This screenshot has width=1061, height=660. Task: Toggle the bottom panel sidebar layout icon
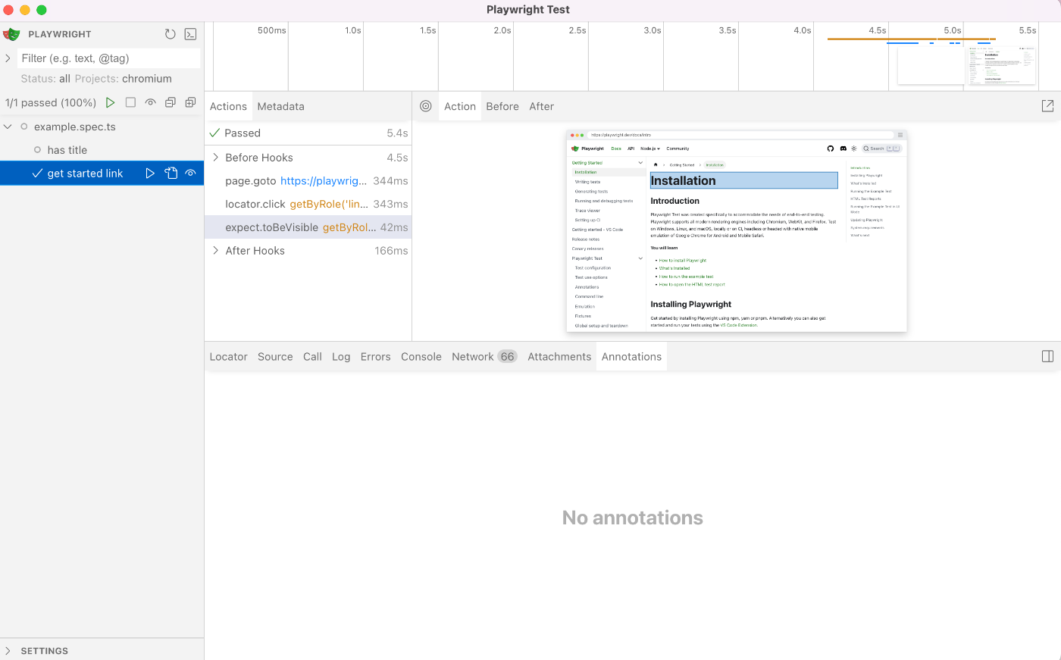coord(1047,356)
